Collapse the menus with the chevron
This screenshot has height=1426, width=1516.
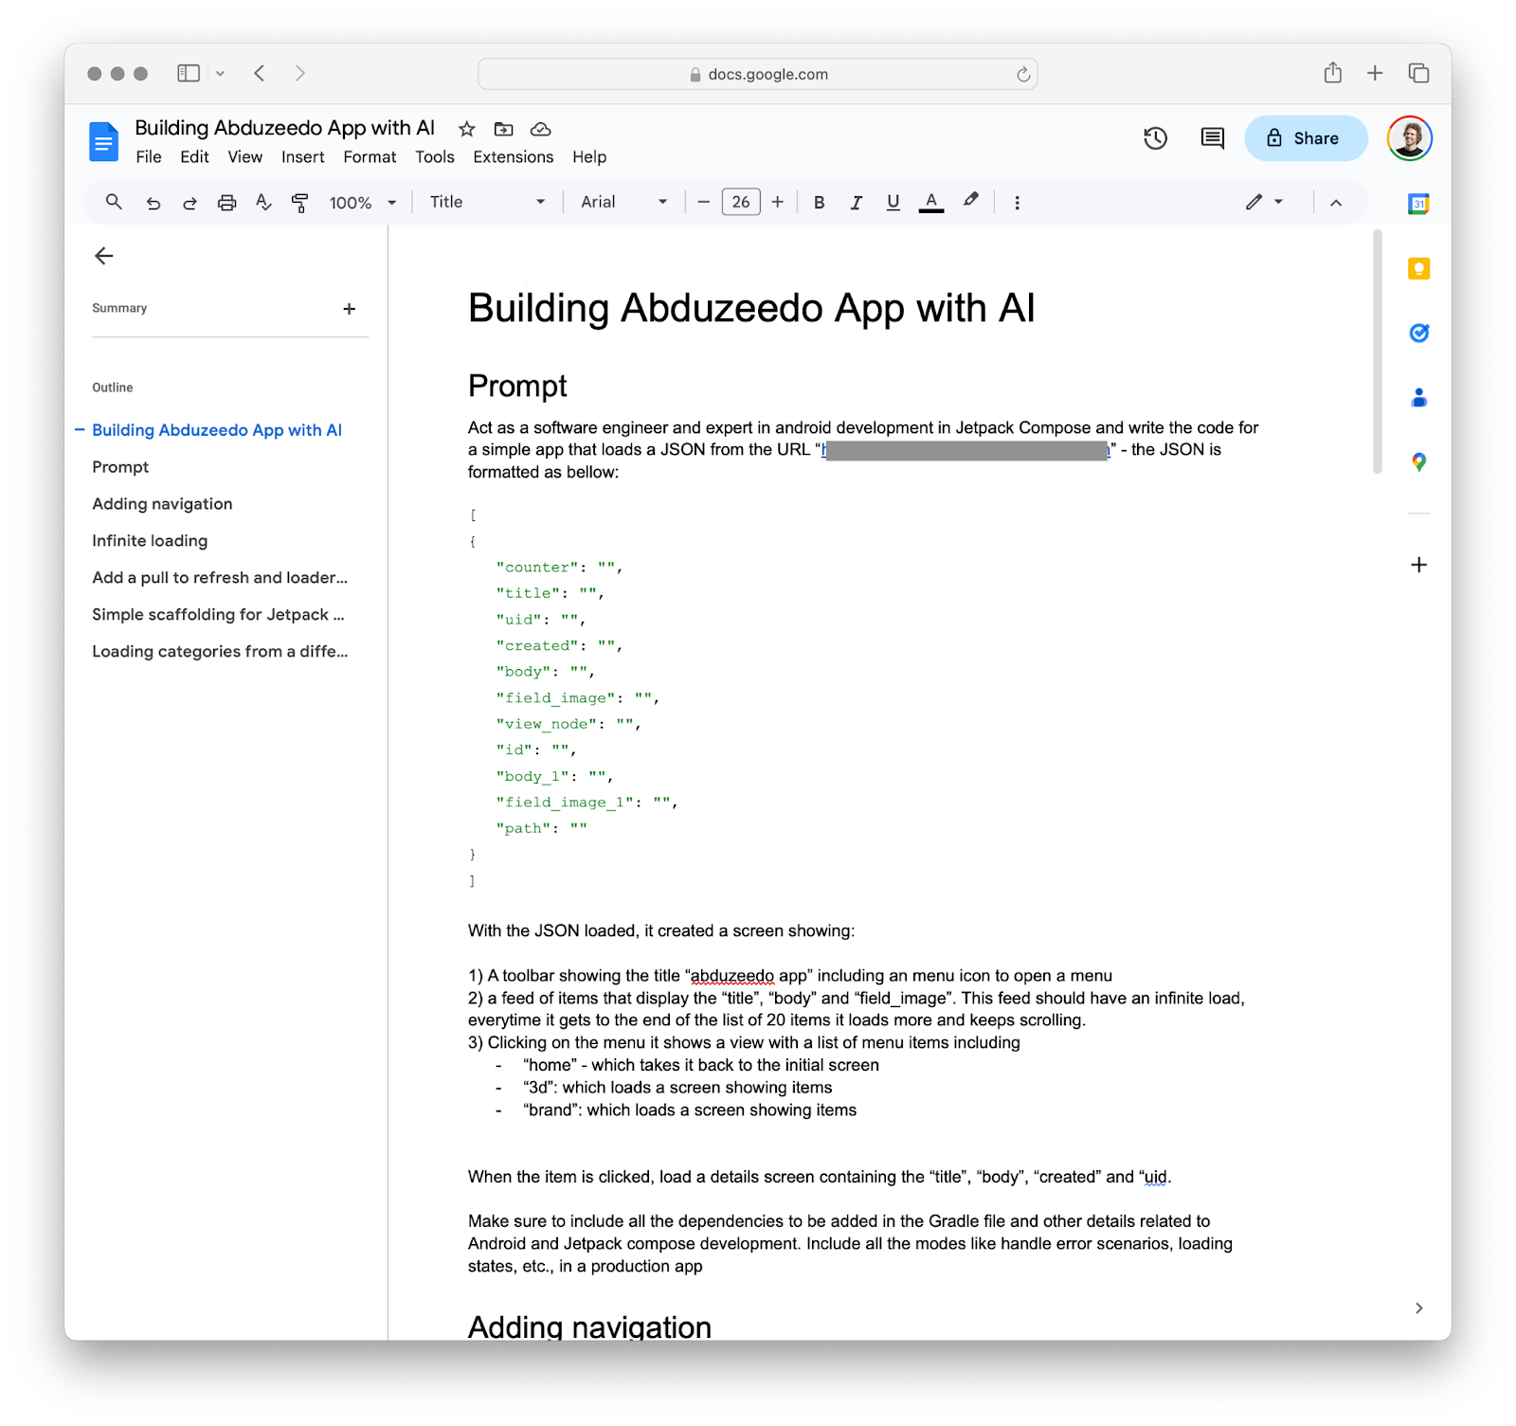tap(1336, 203)
